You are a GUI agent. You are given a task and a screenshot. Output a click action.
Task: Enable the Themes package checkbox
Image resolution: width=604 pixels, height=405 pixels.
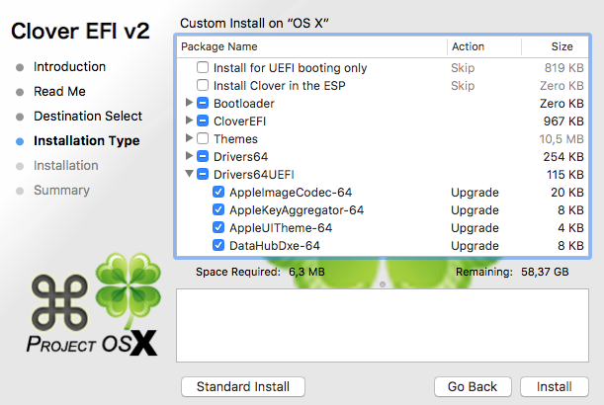203,138
